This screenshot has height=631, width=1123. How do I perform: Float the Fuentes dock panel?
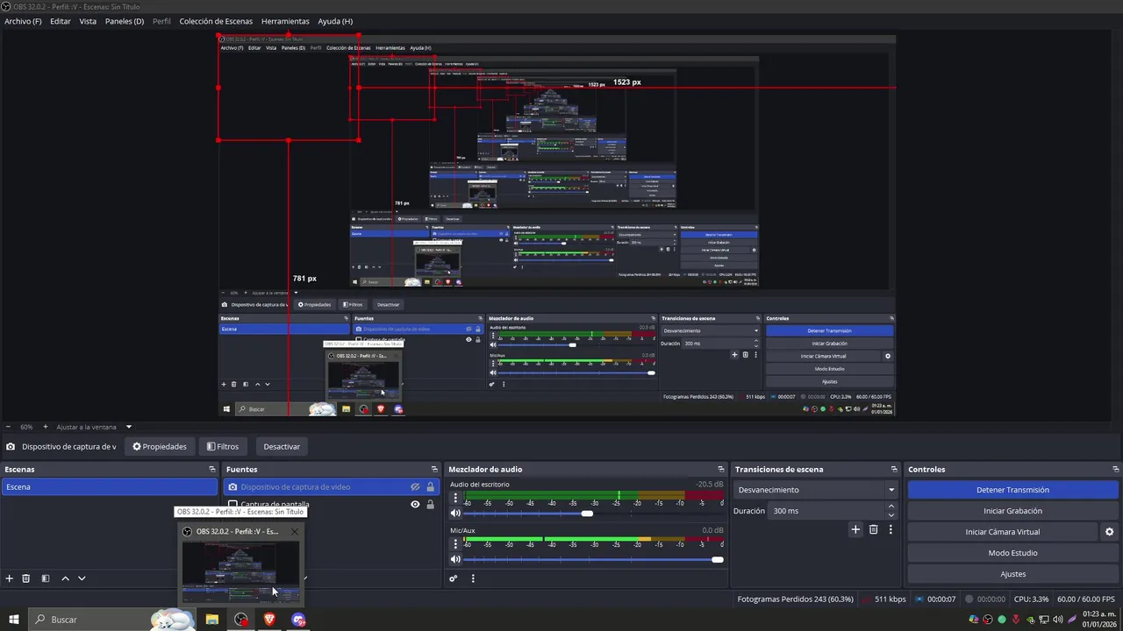pos(433,470)
